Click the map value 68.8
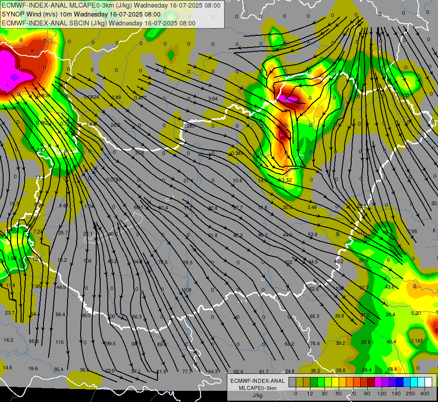438x402 pixels. pyautogui.click(x=392, y=369)
